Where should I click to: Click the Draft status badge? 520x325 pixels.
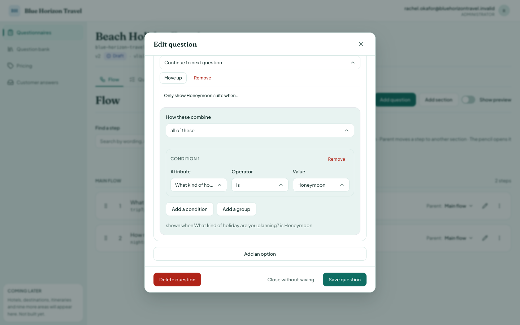115,56
